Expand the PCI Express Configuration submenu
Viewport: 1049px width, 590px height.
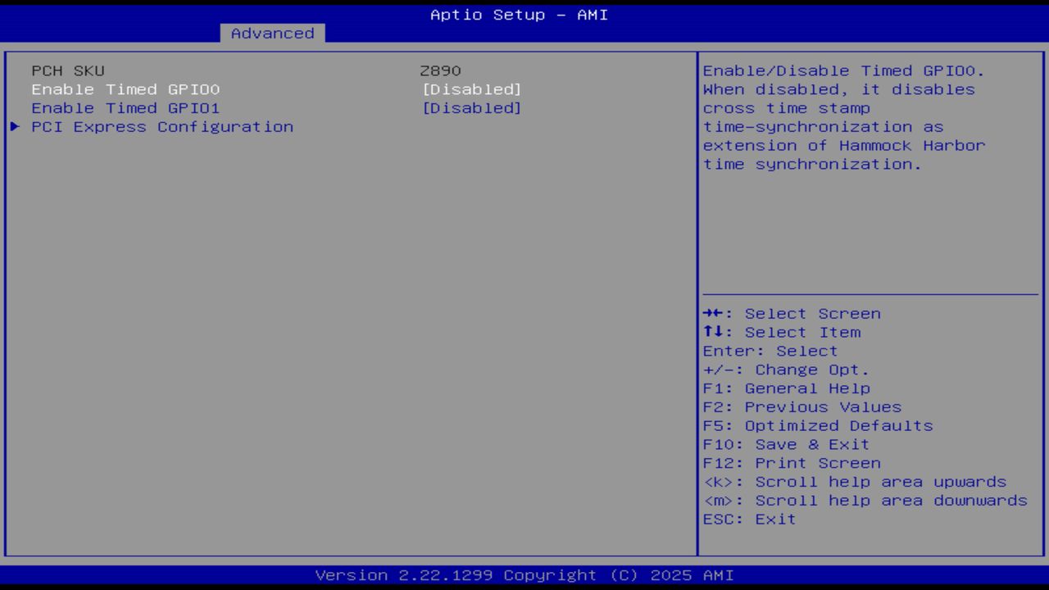pos(161,126)
